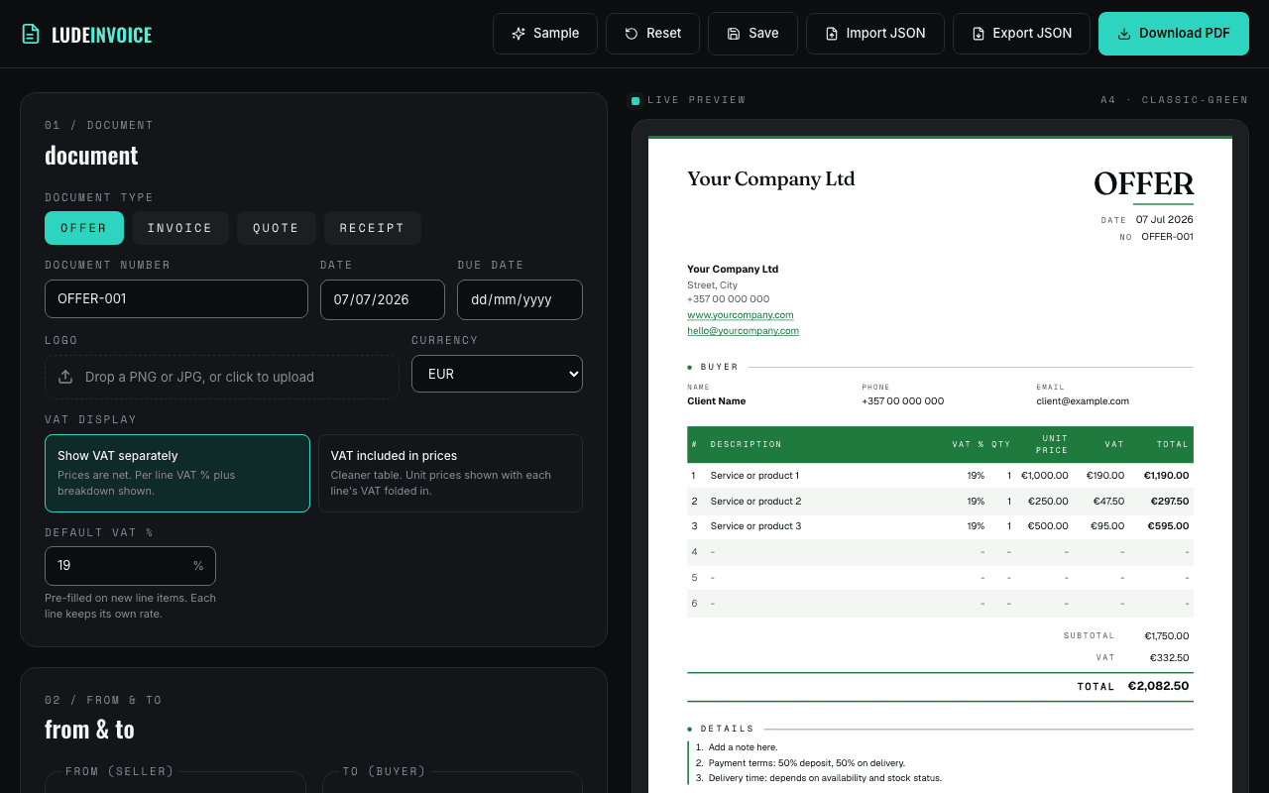Click 'Service or product 3' row description

[x=755, y=526]
